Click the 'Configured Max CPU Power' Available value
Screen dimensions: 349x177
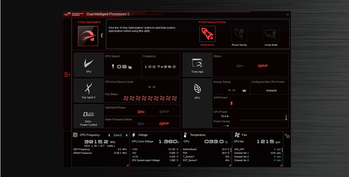[271, 91]
